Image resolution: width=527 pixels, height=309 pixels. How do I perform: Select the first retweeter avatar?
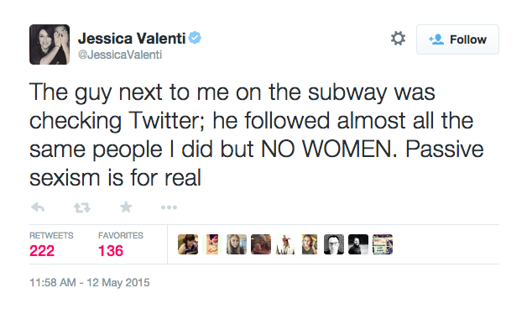(x=188, y=244)
